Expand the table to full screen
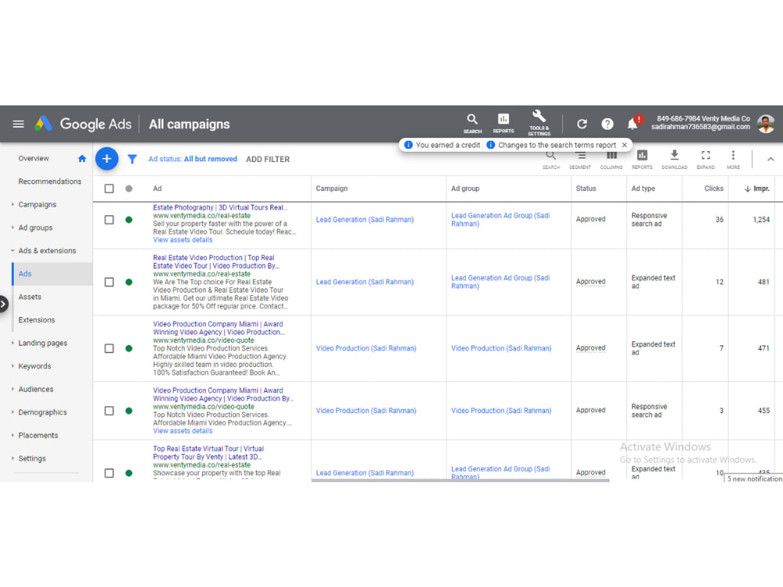Screen dimensions: 783x587 point(705,160)
